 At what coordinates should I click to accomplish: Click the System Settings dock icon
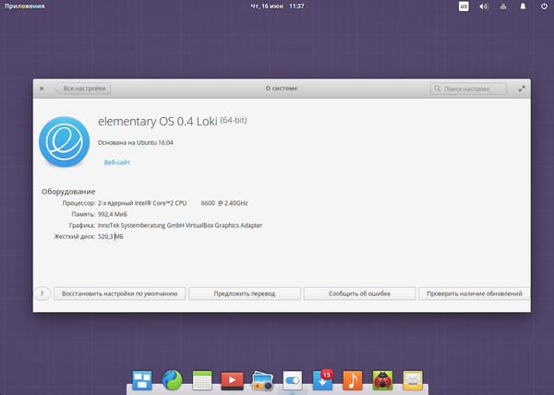(x=293, y=379)
